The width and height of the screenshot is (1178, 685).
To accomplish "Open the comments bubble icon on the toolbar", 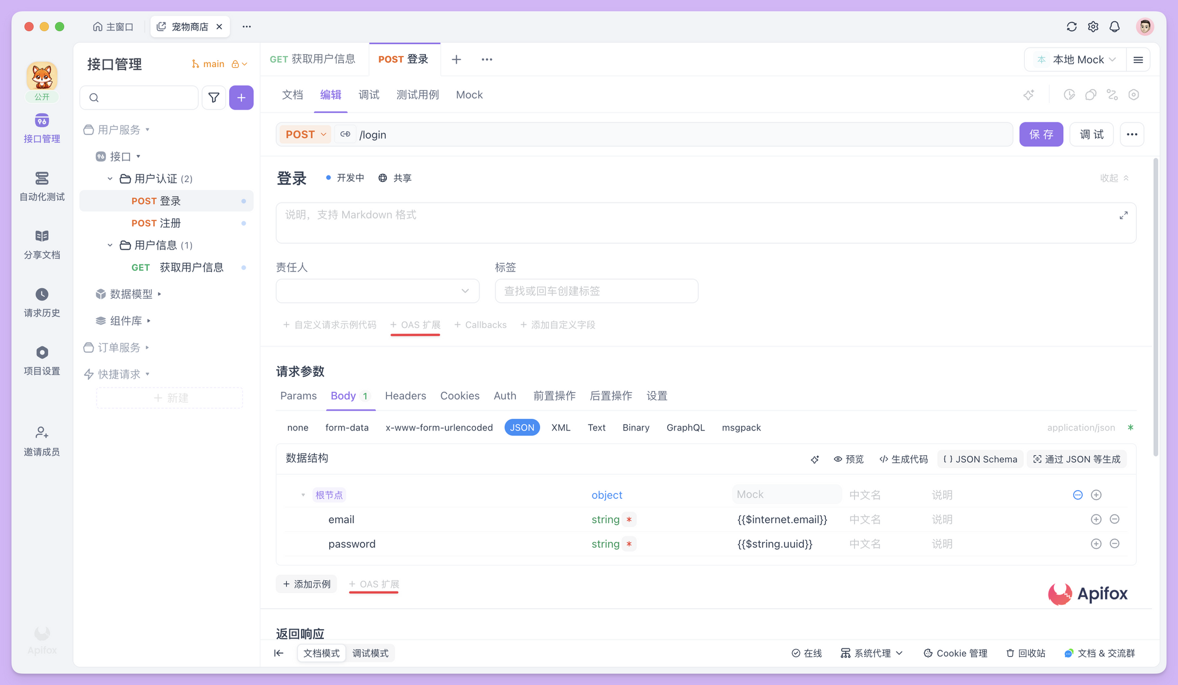I will click(1091, 94).
